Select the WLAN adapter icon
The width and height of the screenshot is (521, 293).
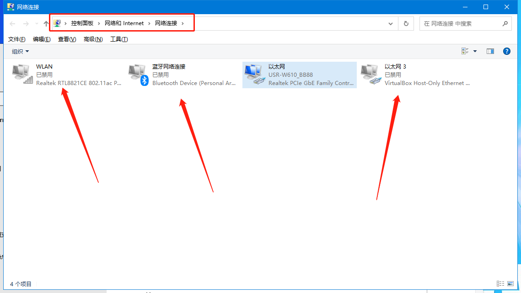(x=22, y=75)
